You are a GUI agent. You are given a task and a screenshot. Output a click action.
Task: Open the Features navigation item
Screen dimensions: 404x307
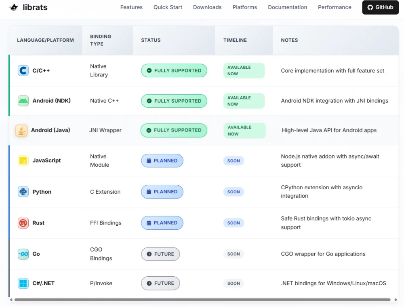point(131,7)
